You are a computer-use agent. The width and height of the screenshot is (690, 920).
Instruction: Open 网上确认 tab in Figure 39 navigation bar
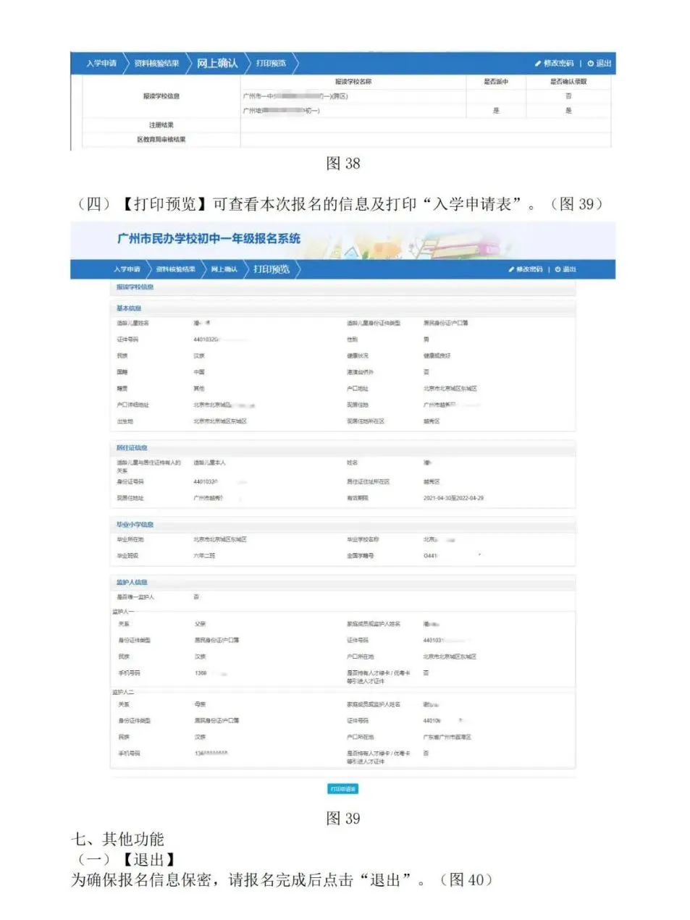(224, 269)
